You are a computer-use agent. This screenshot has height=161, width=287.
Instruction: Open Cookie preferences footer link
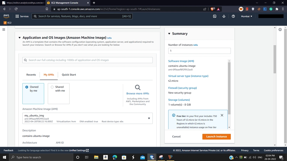pos(274,150)
